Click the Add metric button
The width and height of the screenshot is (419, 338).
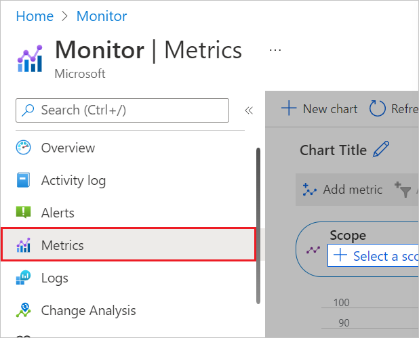pyautogui.click(x=342, y=190)
